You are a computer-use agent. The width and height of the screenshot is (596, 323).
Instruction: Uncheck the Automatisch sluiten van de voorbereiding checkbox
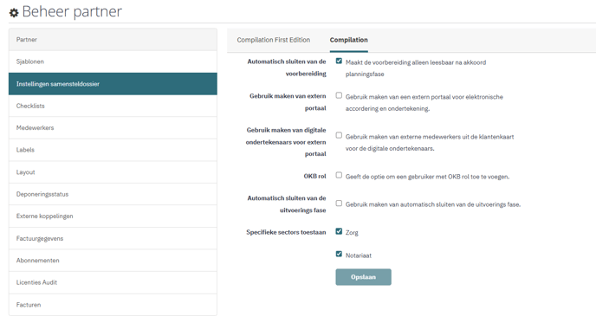[339, 61]
